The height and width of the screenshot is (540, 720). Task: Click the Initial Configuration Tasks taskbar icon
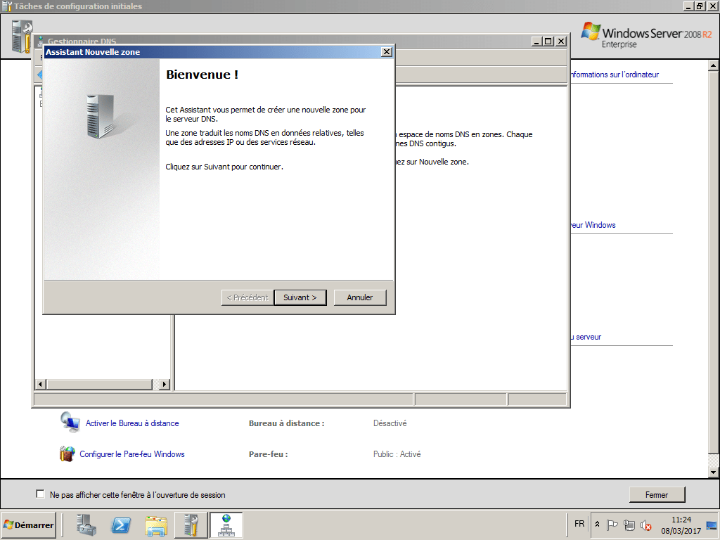click(x=191, y=525)
